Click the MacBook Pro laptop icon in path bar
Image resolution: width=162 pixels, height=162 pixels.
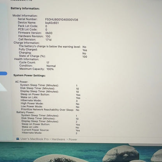(x=18, y=139)
